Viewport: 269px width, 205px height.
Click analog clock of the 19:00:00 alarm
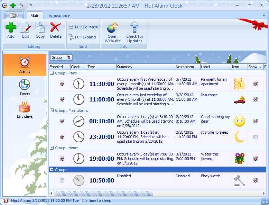coord(79,159)
